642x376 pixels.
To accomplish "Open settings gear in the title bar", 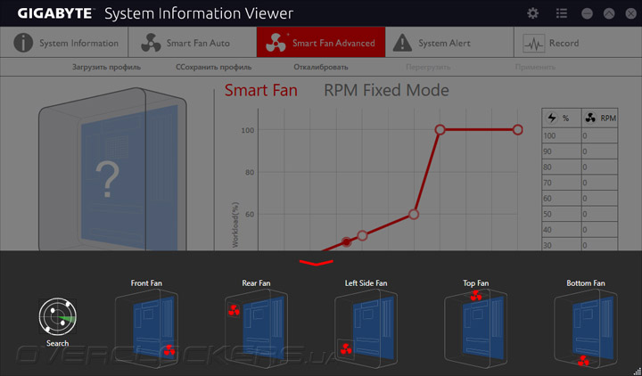I will coord(532,13).
